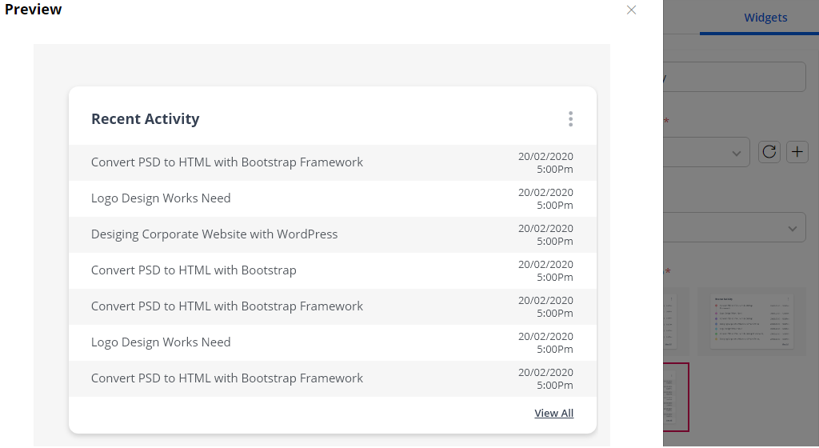
Task: Open Desiging Corporate Website with WordPress row
Action: pos(214,234)
